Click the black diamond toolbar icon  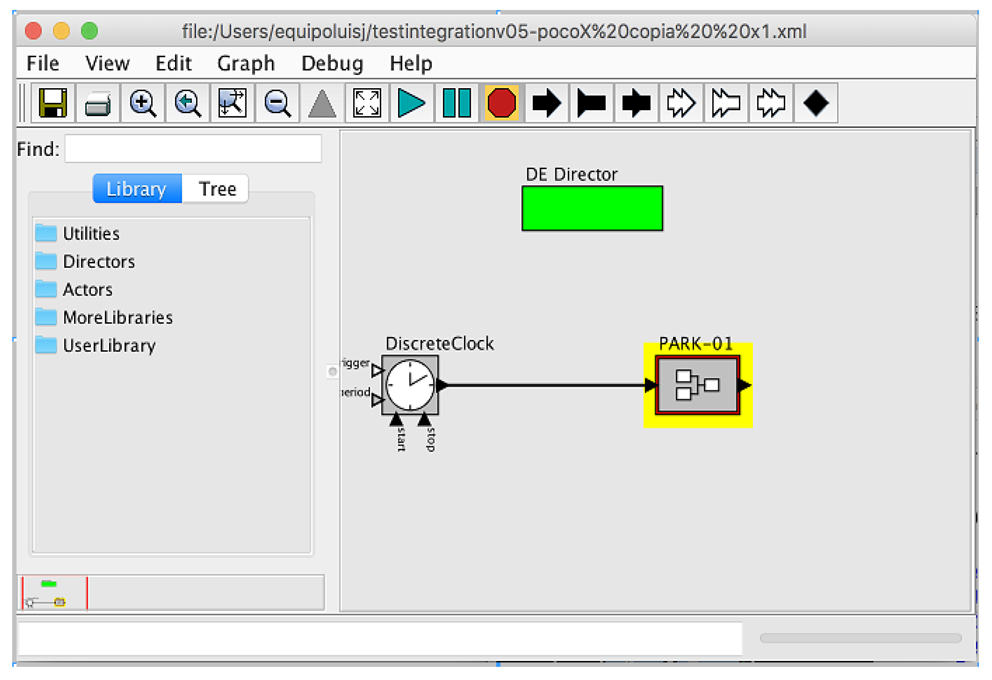[x=815, y=103]
